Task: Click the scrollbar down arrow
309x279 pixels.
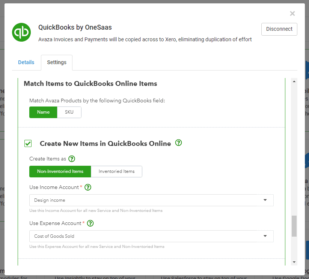Action: pyautogui.click(x=294, y=262)
